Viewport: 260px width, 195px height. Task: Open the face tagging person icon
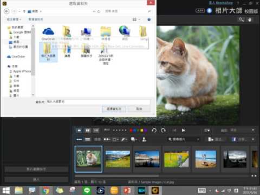(x=144, y=139)
